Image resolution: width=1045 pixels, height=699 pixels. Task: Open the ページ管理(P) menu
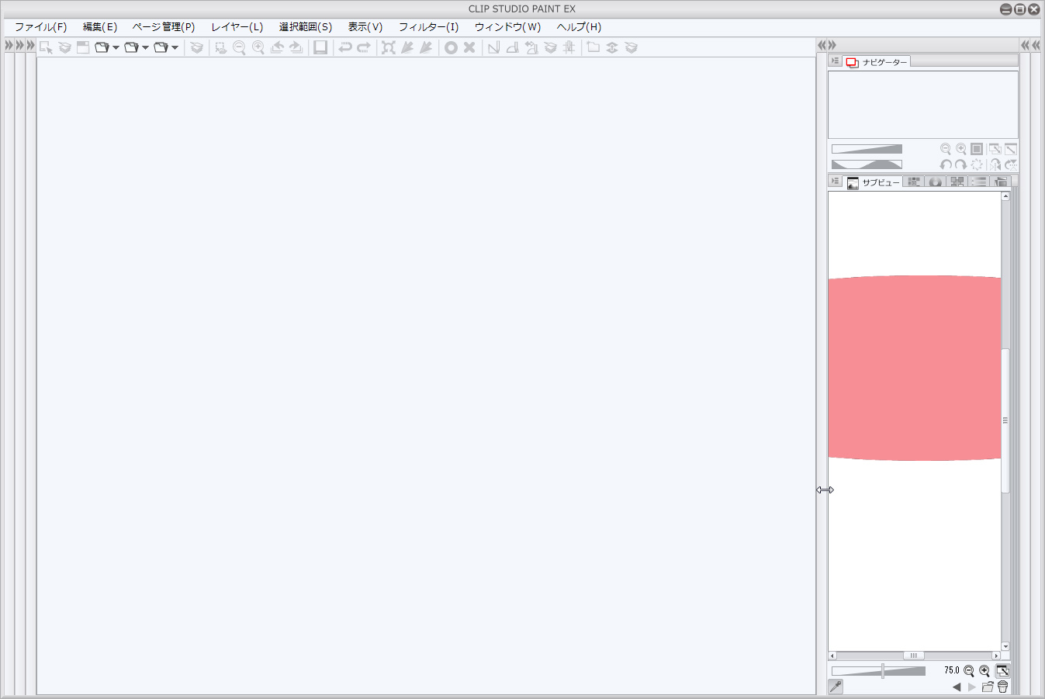[163, 27]
